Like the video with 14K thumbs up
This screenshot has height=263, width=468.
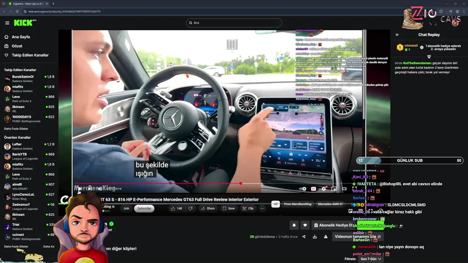pos(177,209)
